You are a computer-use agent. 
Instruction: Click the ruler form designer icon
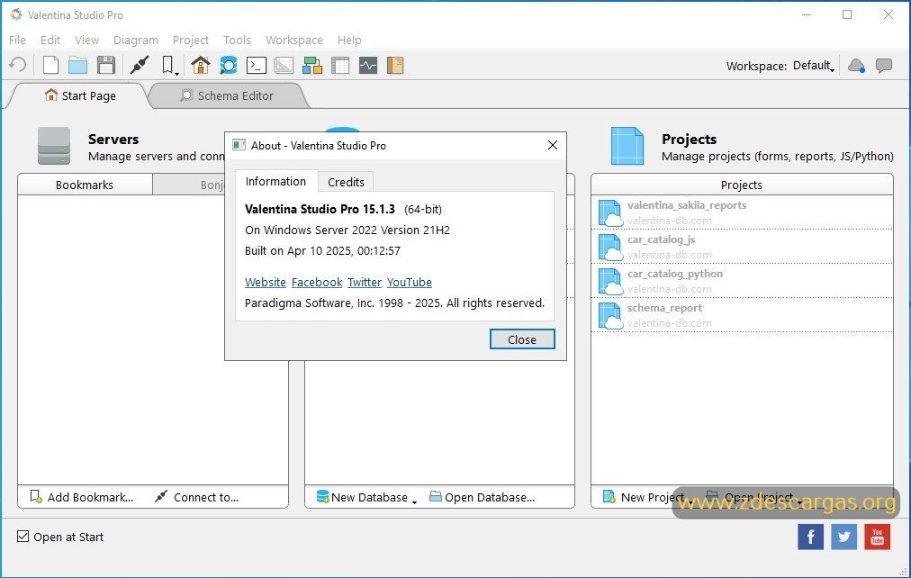pyautogui.click(x=284, y=65)
